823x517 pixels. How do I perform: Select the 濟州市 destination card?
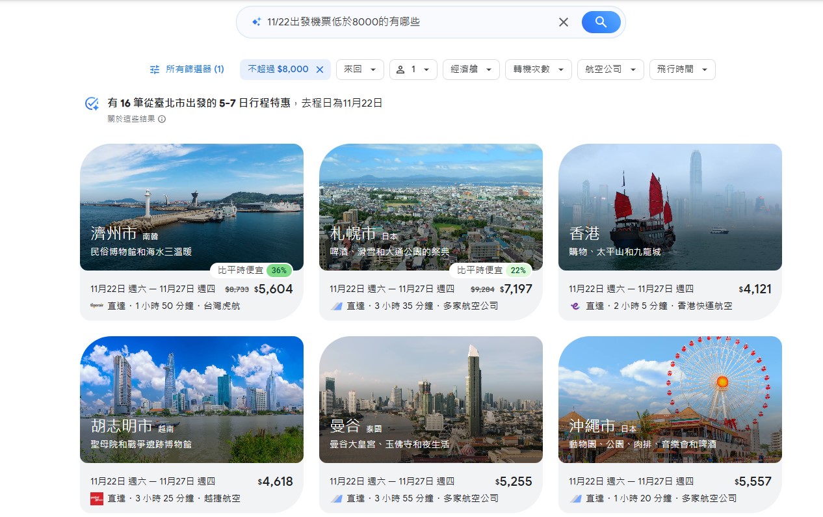coord(192,207)
